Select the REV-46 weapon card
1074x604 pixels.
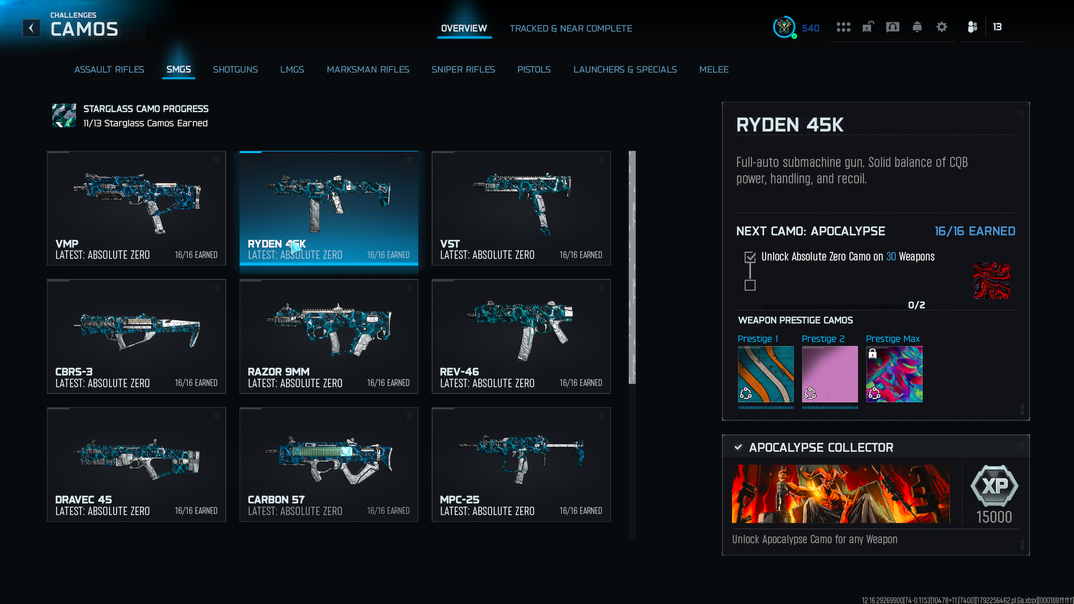click(521, 336)
